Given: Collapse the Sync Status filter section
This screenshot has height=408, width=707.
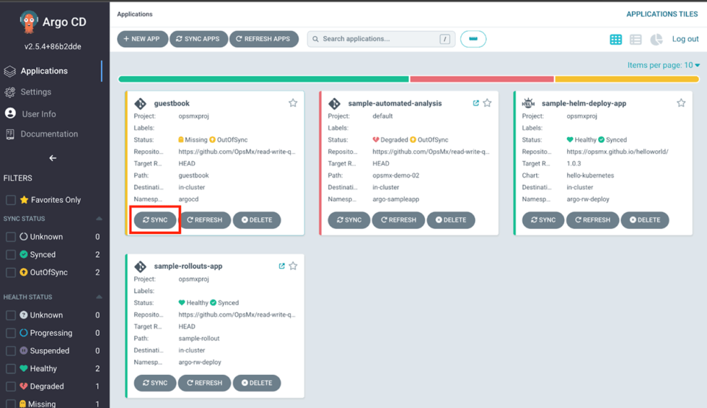Looking at the screenshot, I should pyautogui.click(x=99, y=218).
